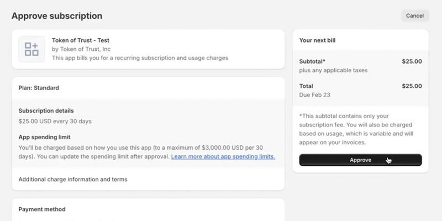Click the Total label
This screenshot has height=221, width=442.
pos(306,86)
